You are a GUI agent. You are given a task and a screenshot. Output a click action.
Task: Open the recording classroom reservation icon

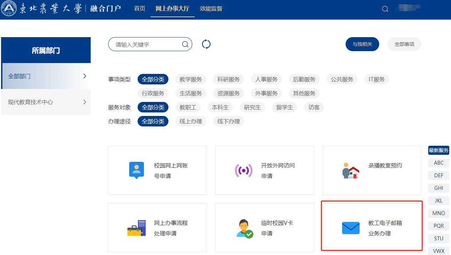[351, 171]
